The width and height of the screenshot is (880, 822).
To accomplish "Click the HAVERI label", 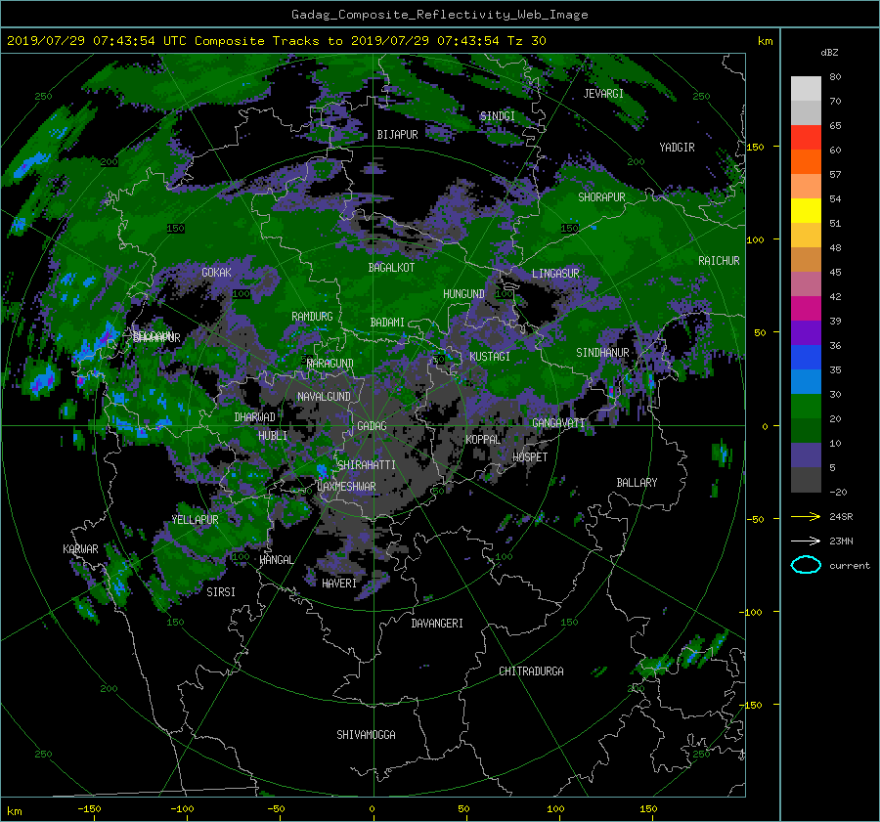I will pyautogui.click(x=339, y=584).
